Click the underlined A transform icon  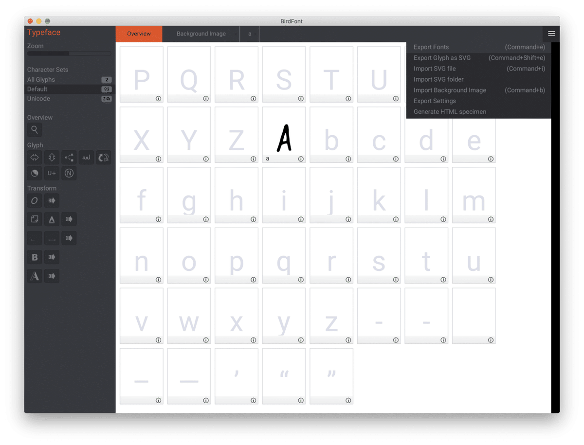[52, 219]
